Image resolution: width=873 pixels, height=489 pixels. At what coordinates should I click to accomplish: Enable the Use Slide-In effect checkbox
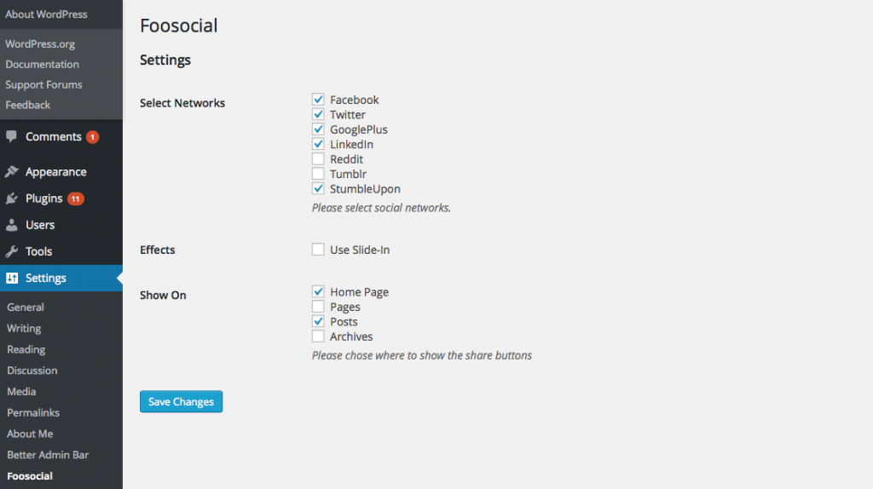point(318,250)
